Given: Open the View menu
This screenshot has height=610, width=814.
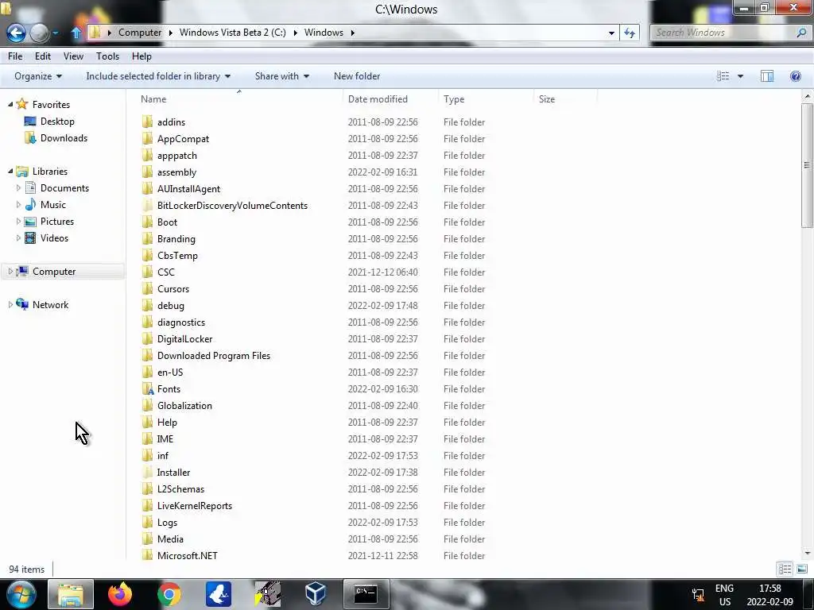Looking at the screenshot, I should tap(73, 56).
